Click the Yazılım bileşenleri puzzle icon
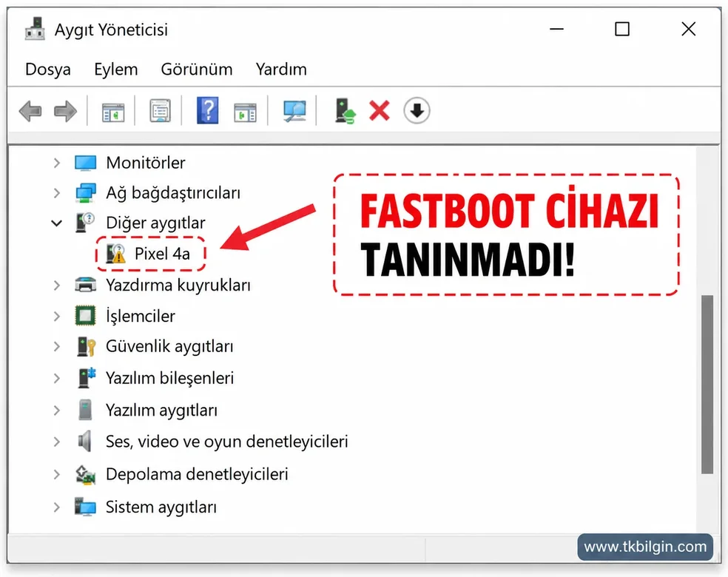The height and width of the screenshot is (577, 728). (x=87, y=377)
